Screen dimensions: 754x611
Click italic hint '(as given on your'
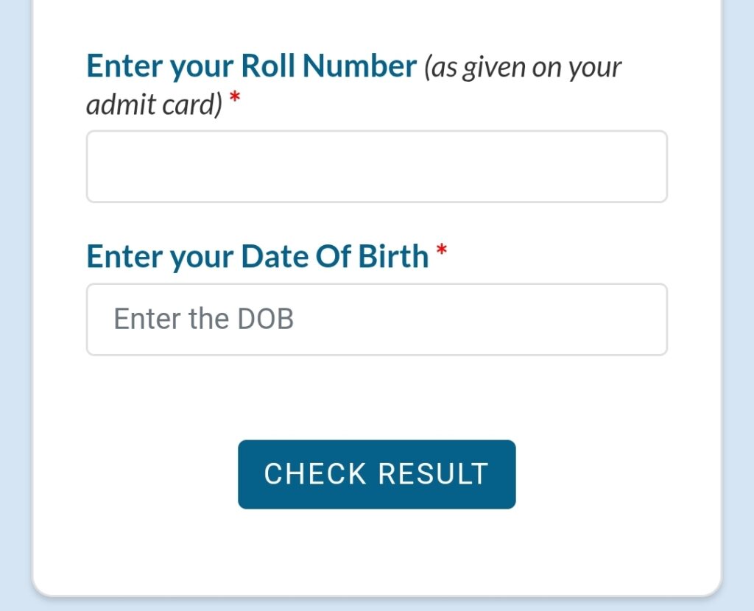pyautogui.click(x=523, y=67)
